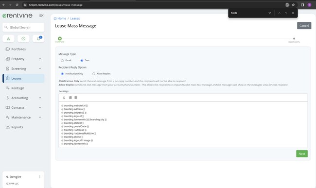Screen dimensions: 316x188
Task: Choose Notification Only reply option
Action: [62, 74]
